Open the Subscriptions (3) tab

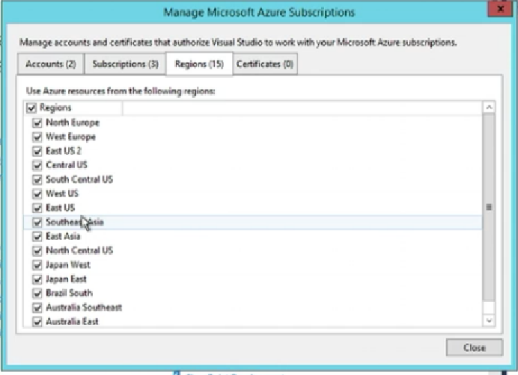click(x=125, y=63)
